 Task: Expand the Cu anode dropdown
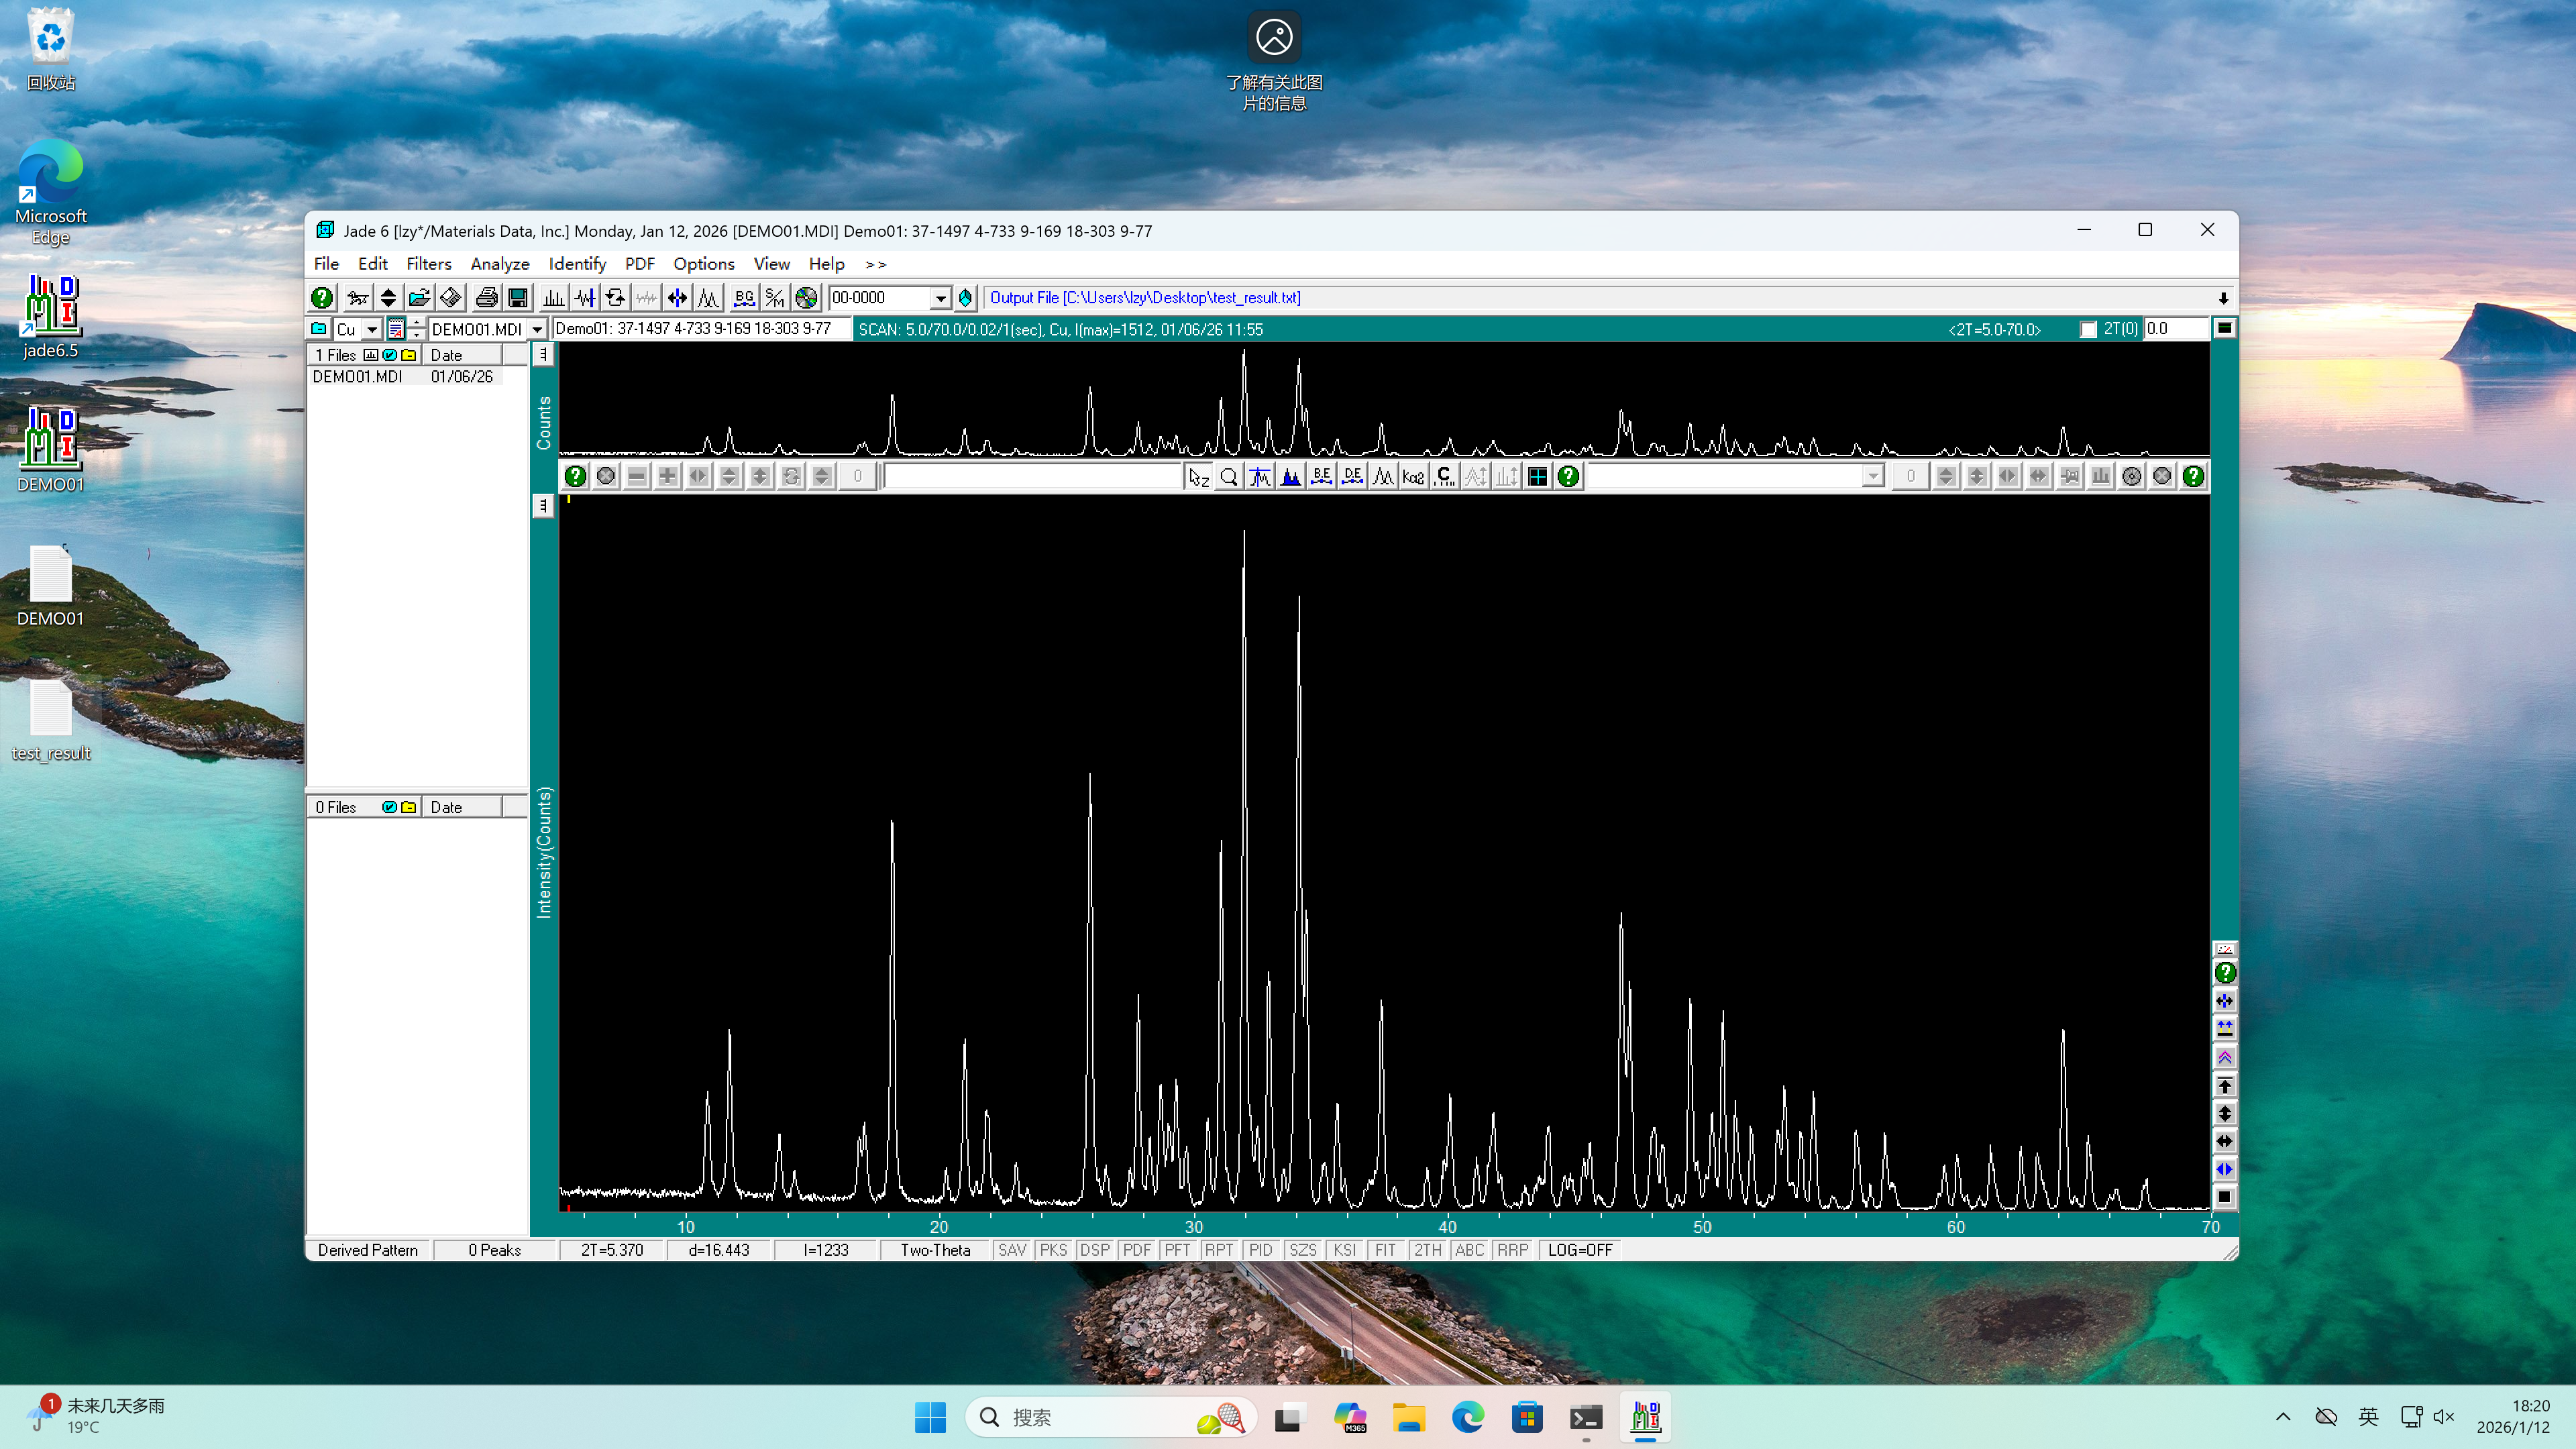pyautogui.click(x=371, y=329)
